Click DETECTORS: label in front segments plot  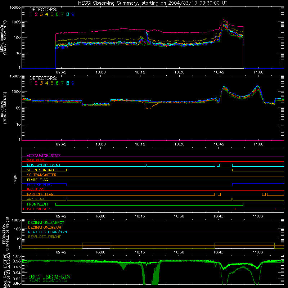click(x=43, y=9)
